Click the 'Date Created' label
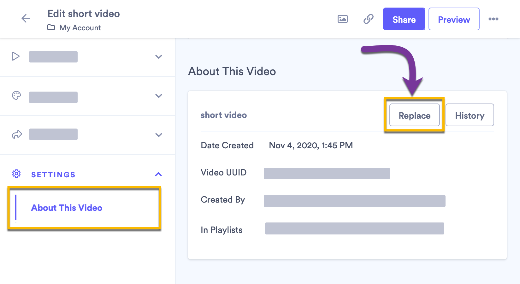The height and width of the screenshot is (284, 520). [x=227, y=145]
